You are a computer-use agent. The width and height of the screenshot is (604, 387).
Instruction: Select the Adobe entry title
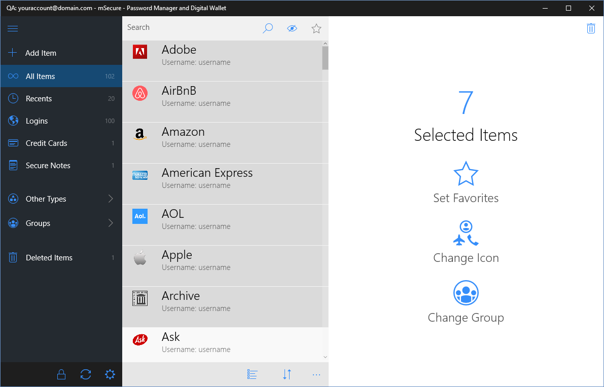click(x=179, y=50)
